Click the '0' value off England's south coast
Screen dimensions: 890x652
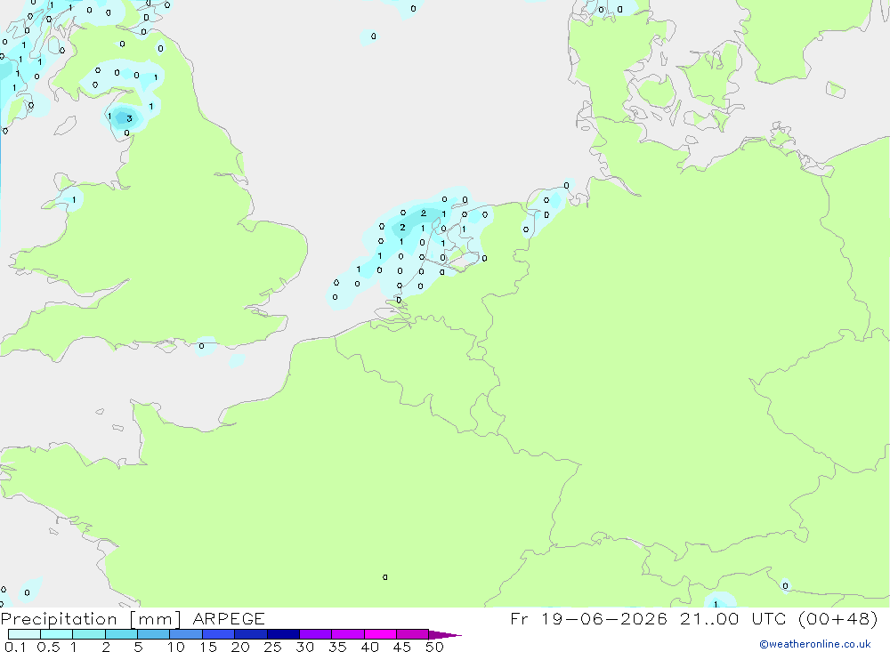coord(201,346)
